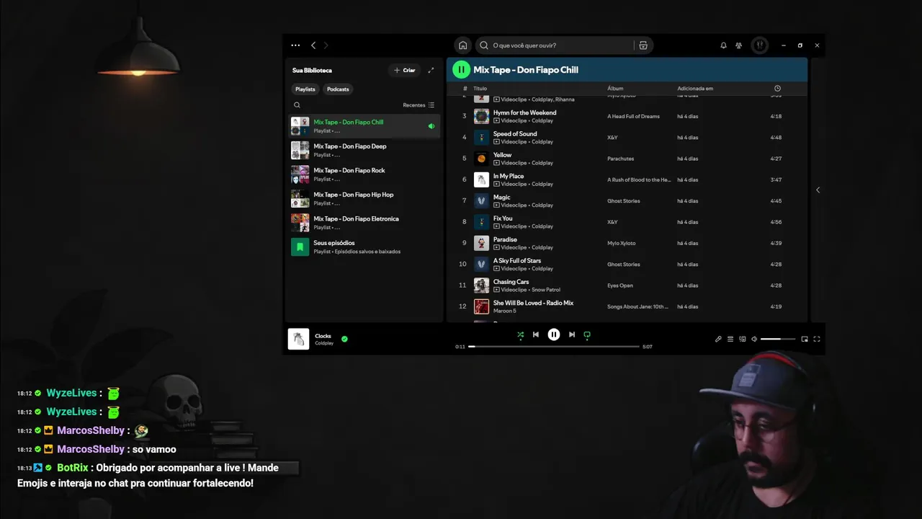Seek in the song progress bar

pyautogui.click(x=554, y=347)
